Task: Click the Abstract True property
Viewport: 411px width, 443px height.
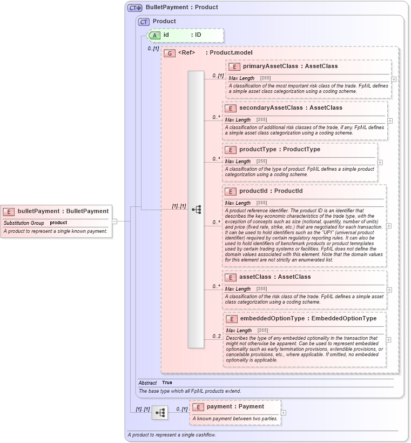Action: click(x=155, y=383)
